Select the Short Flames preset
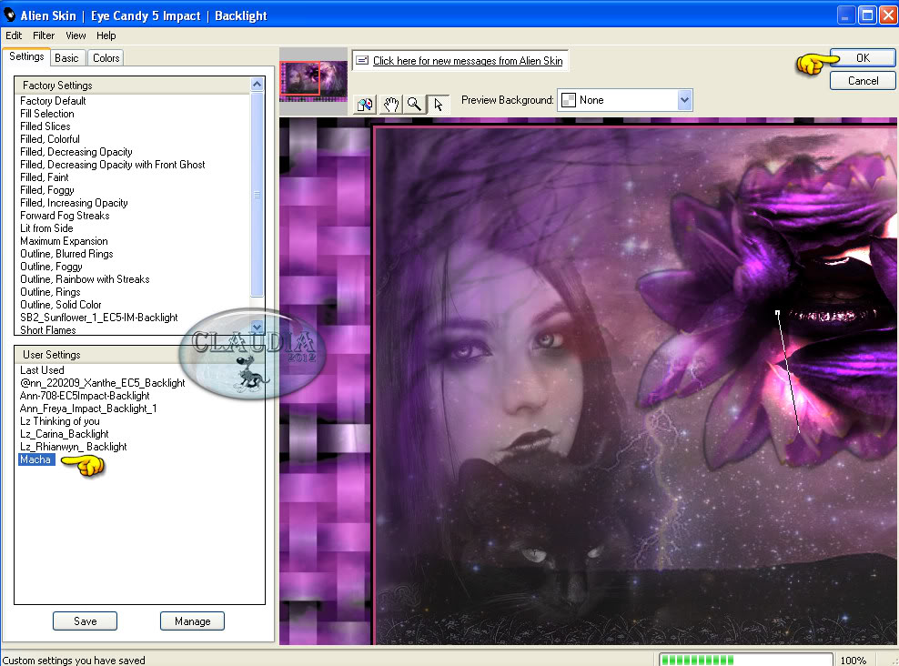899x666 pixels. click(47, 329)
